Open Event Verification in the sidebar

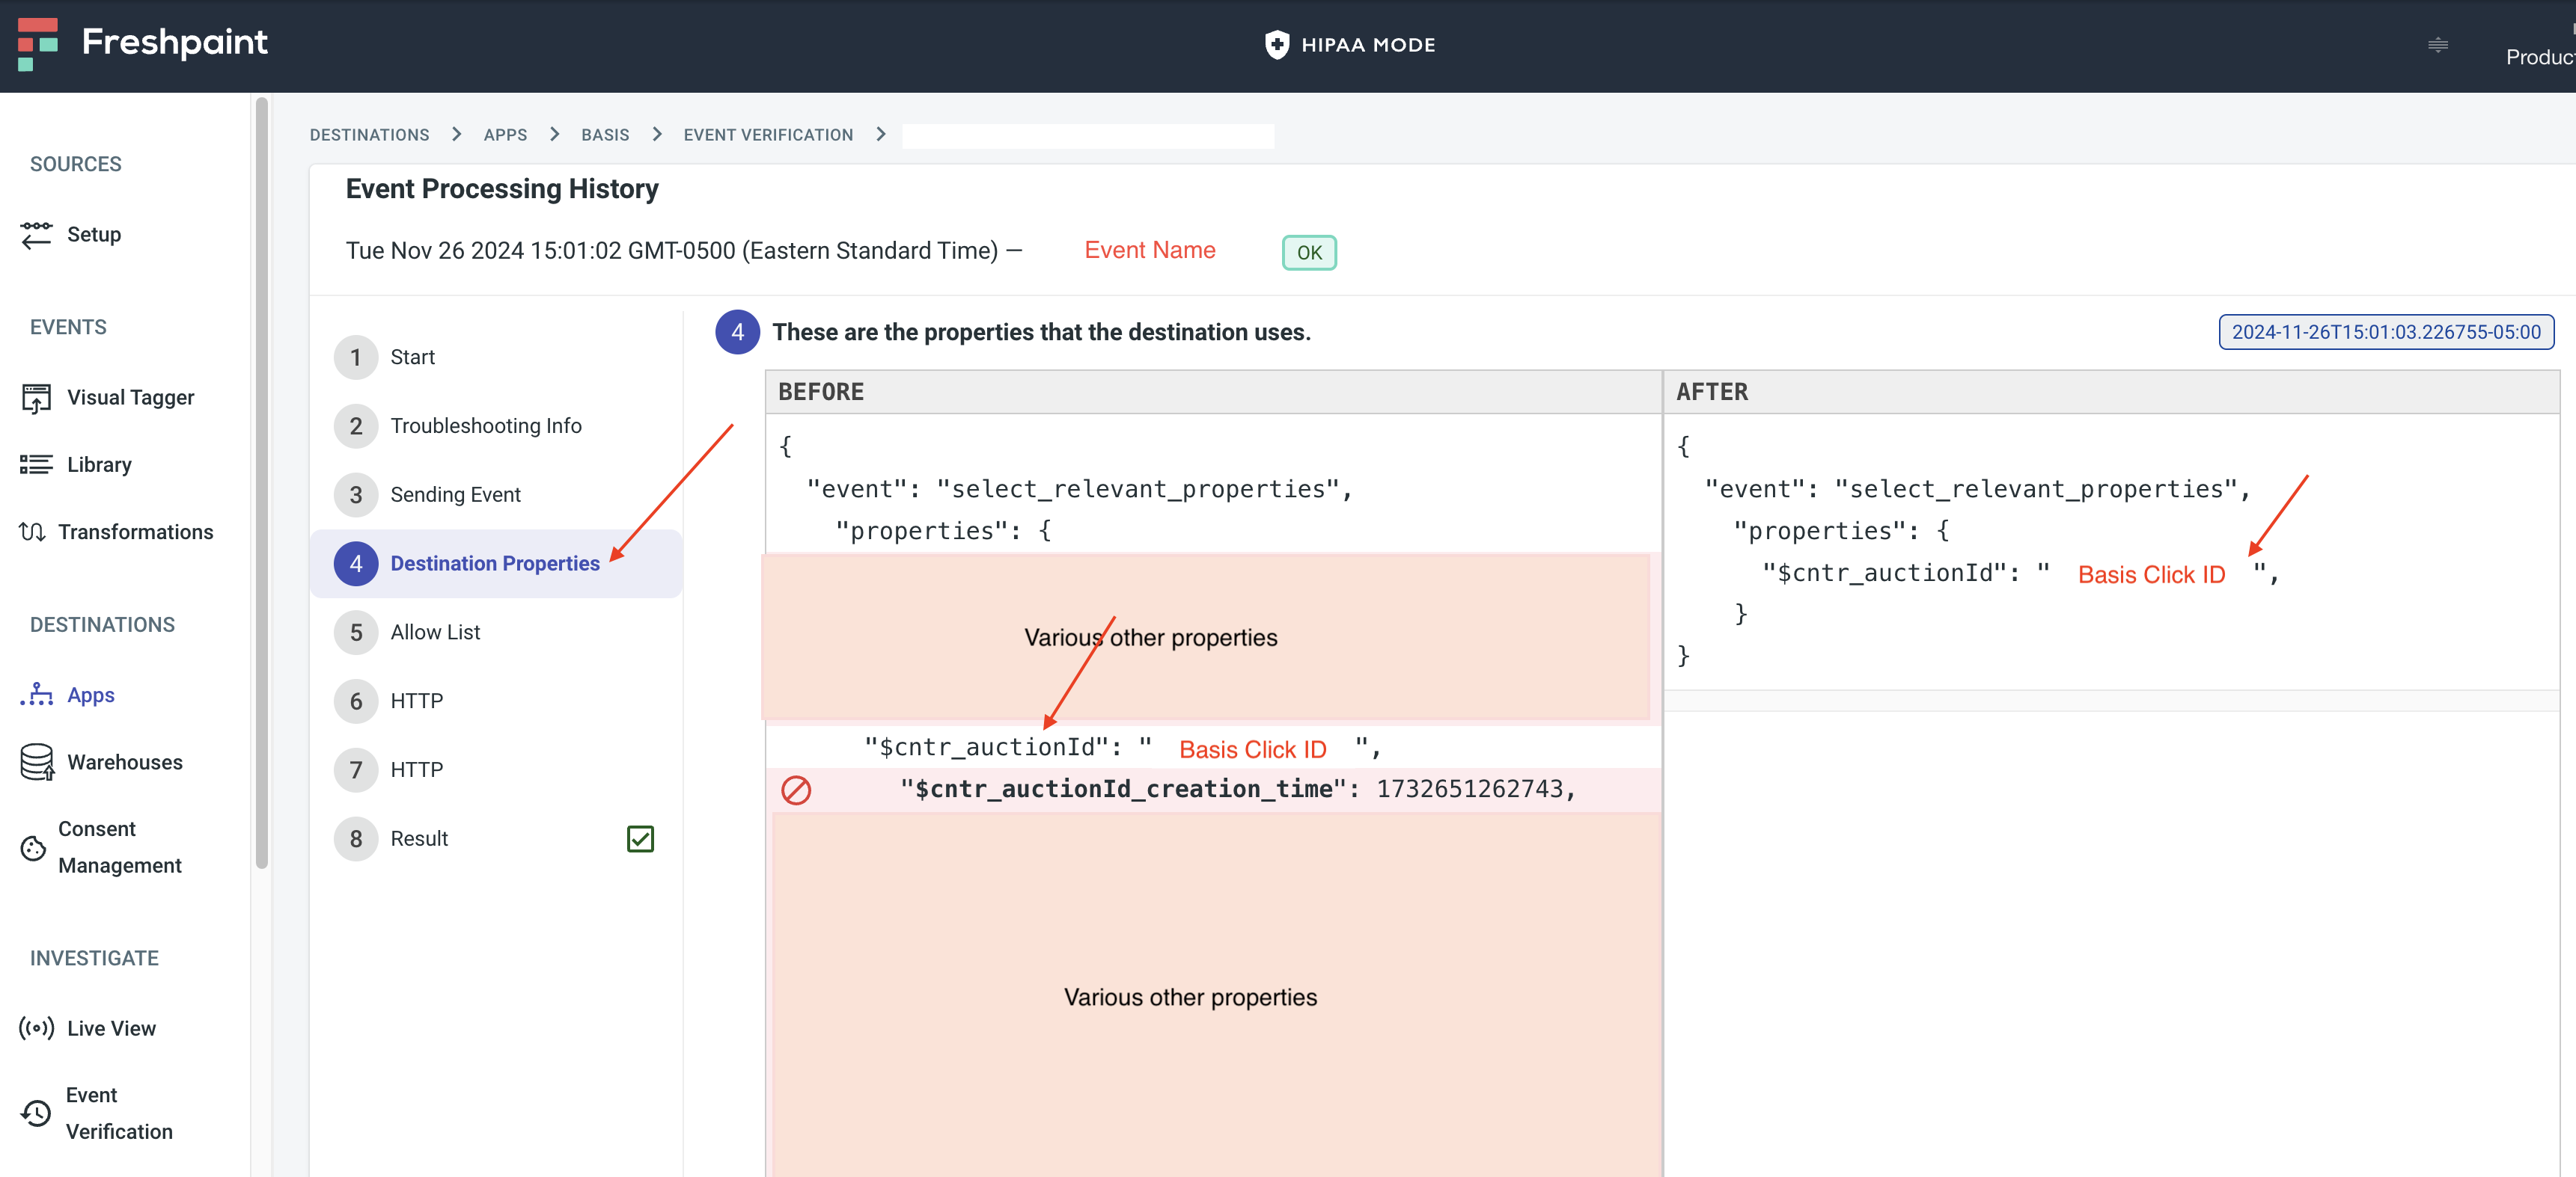[x=118, y=1113]
